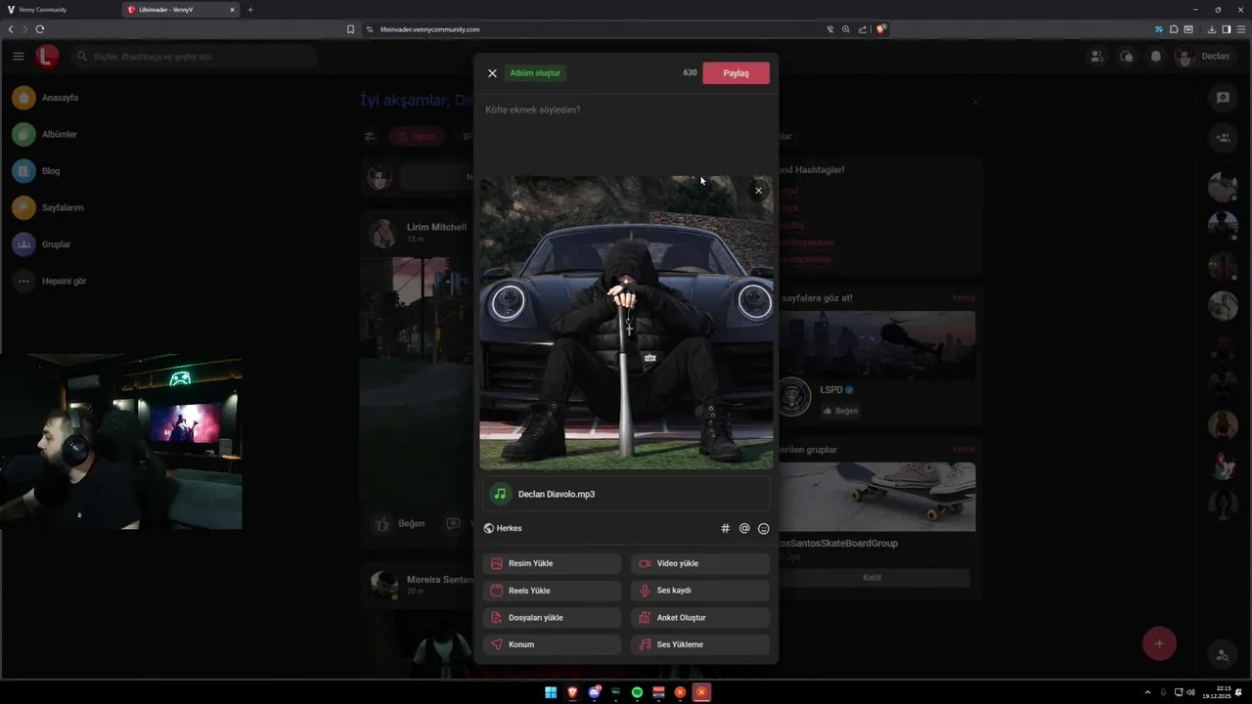This screenshot has width=1252, height=704.
Task: Start a Ses kaydı recording
Action: (x=700, y=591)
